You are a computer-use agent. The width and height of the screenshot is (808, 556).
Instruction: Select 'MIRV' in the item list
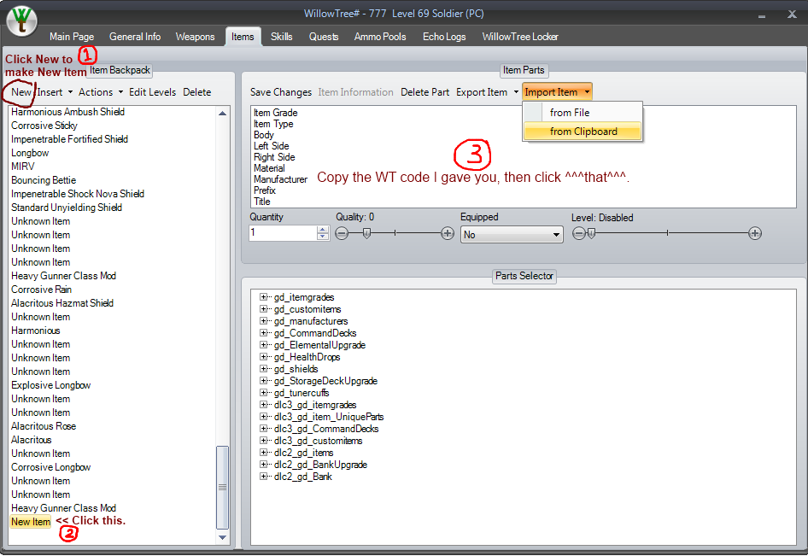pyautogui.click(x=23, y=167)
